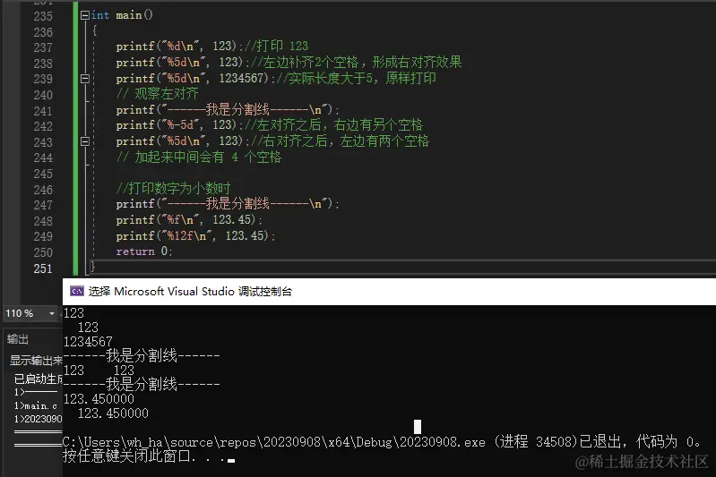The height and width of the screenshot is (477, 716).
Task: Click the 1>2023090 line in output panel
Action: (x=39, y=419)
